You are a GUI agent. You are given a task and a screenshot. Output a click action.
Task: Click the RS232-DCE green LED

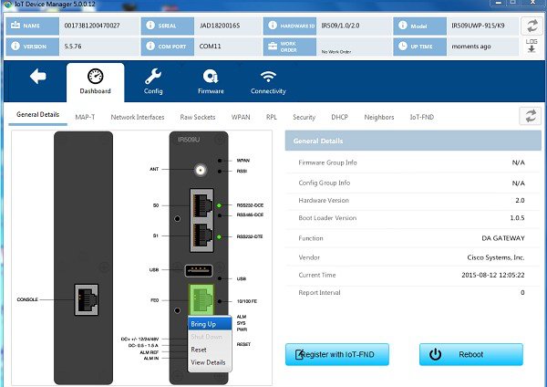[219, 205]
